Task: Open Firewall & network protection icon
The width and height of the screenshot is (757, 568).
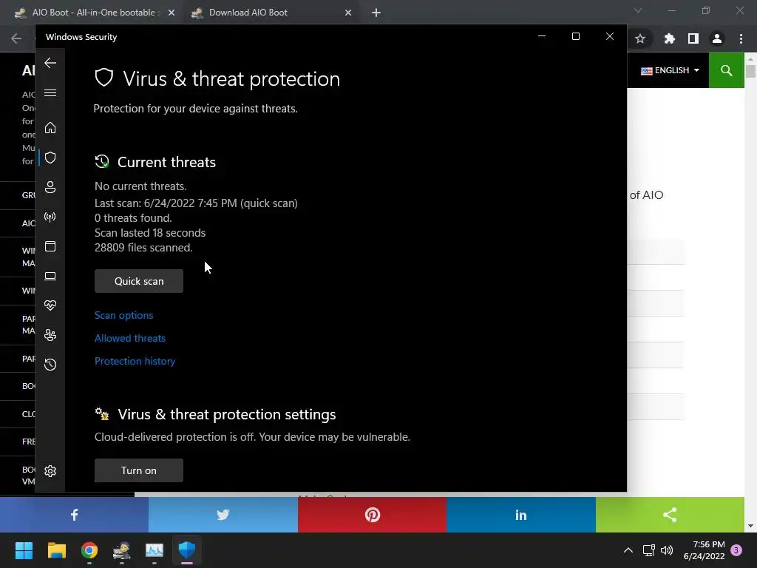Action: (x=50, y=217)
